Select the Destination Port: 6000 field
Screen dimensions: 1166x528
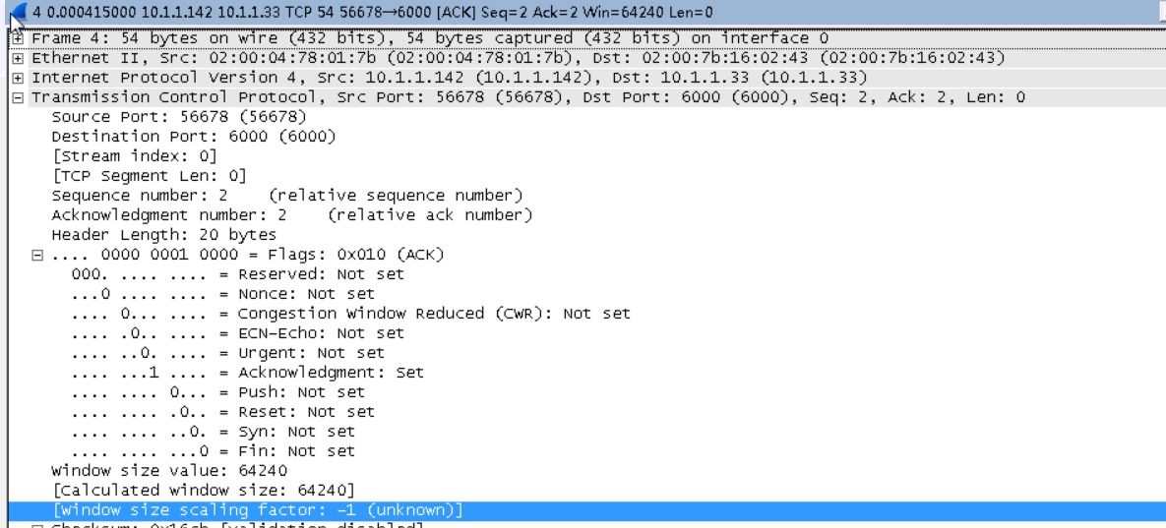pyautogui.click(x=193, y=137)
